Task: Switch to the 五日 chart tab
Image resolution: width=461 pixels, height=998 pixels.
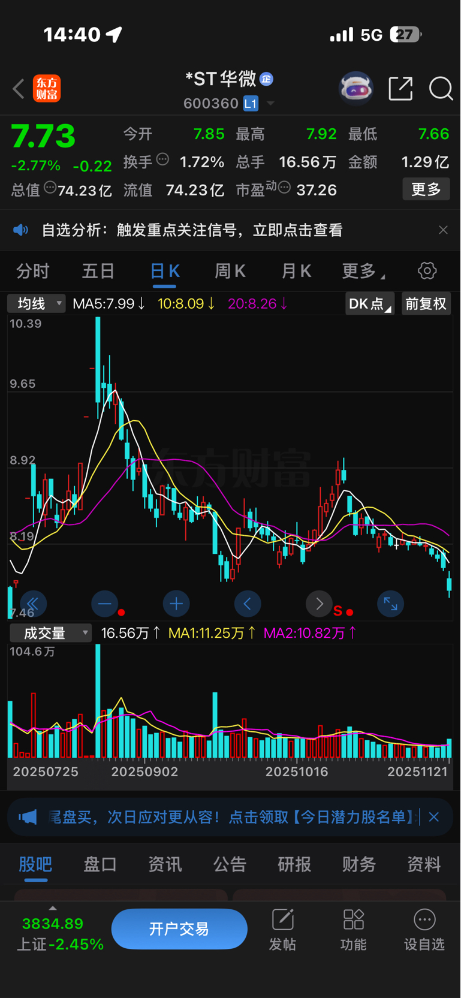Action: 98,272
